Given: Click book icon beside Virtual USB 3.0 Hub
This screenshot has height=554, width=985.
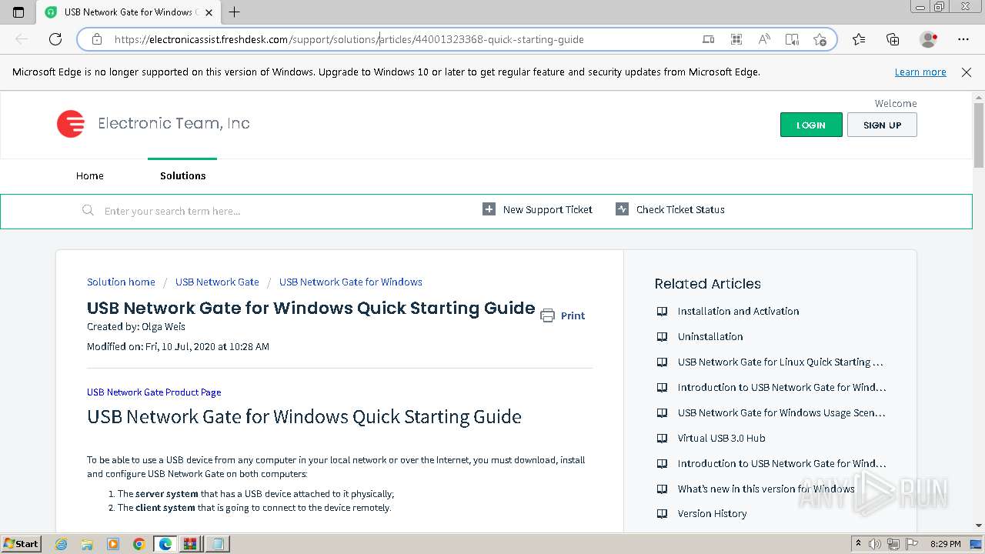Looking at the screenshot, I should 662,438.
